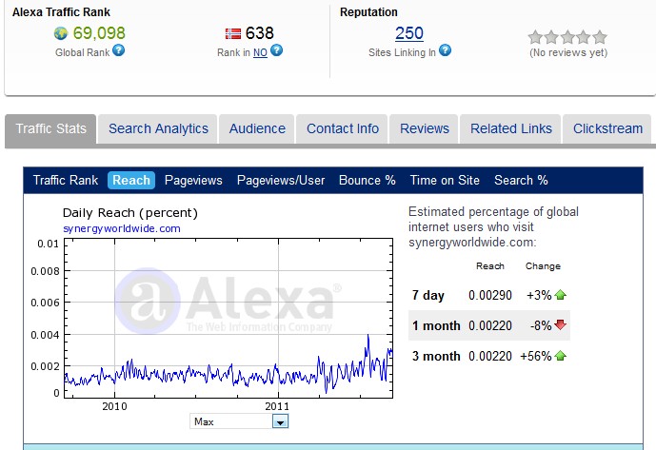Click the Sites Linking In help icon
Image resolution: width=656 pixels, height=450 pixels.
point(446,50)
